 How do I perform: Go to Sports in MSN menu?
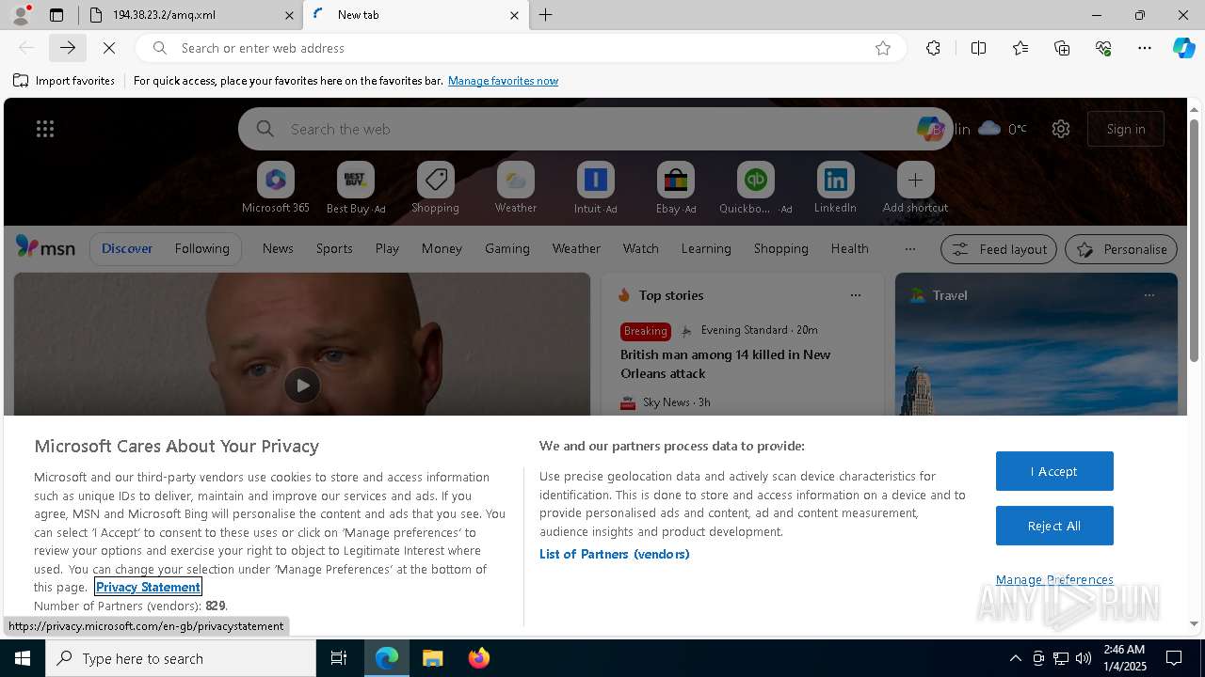pyautogui.click(x=334, y=248)
